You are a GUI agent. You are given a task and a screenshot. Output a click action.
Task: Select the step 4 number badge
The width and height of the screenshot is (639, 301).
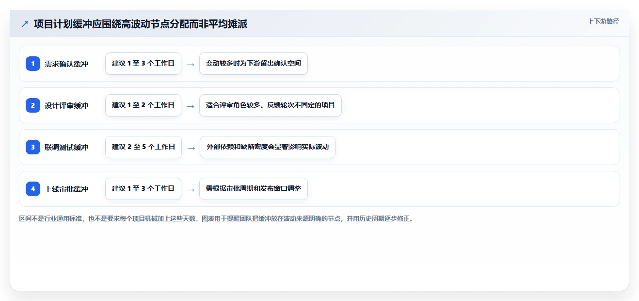[33, 189]
